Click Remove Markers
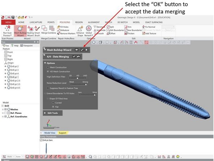Viewport: 214px width, 161px height. point(66,33)
